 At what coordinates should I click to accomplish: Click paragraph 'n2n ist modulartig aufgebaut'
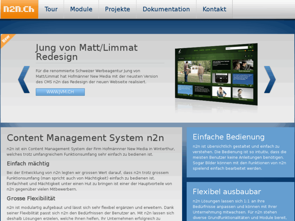click(90, 213)
